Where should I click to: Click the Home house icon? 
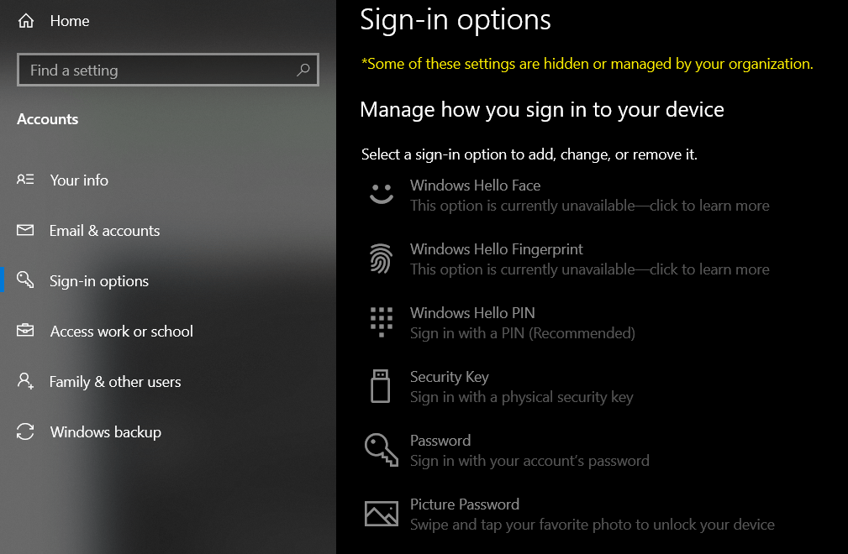point(26,21)
